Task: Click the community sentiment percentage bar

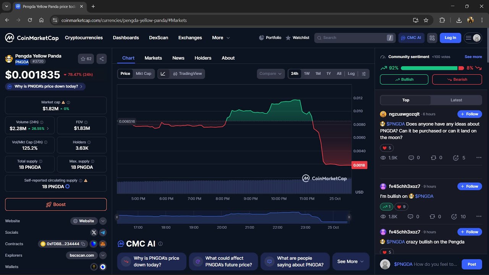Action: [432, 68]
